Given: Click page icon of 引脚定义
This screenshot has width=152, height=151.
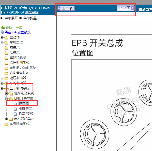Looking at the screenshot, I should pos(15,109).
